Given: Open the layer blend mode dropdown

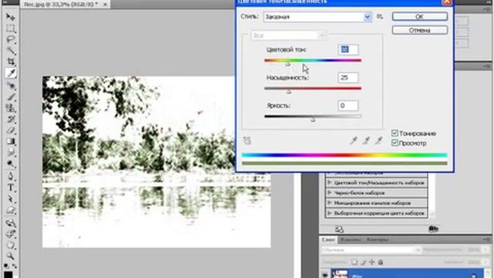Looking at the screenshot, I should [370, 250].
